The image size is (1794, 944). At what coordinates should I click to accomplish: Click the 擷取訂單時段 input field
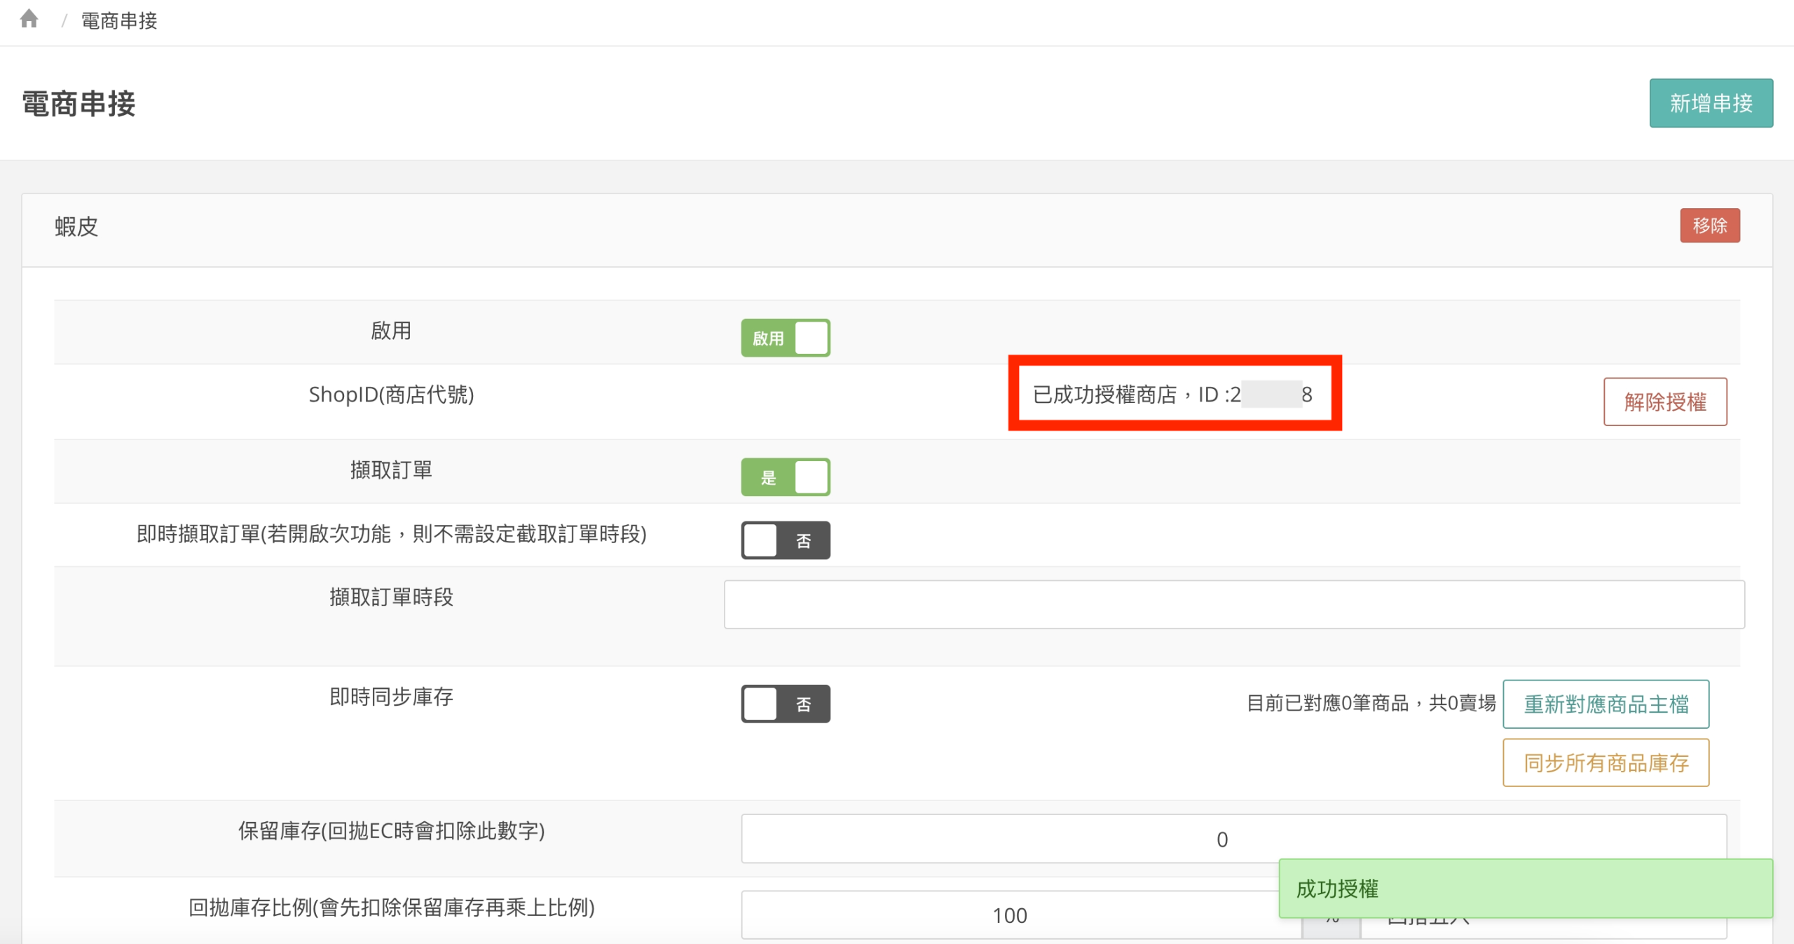pos(1233,604)
